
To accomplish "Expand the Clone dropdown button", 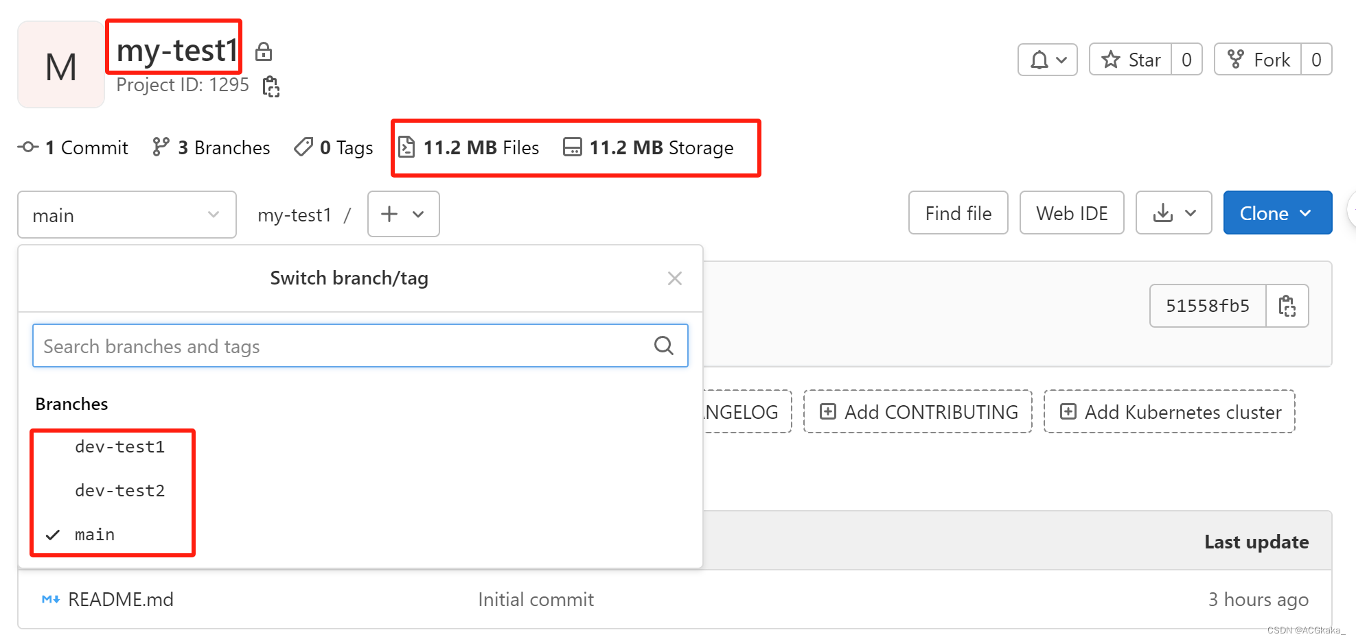I will 1278,213.
